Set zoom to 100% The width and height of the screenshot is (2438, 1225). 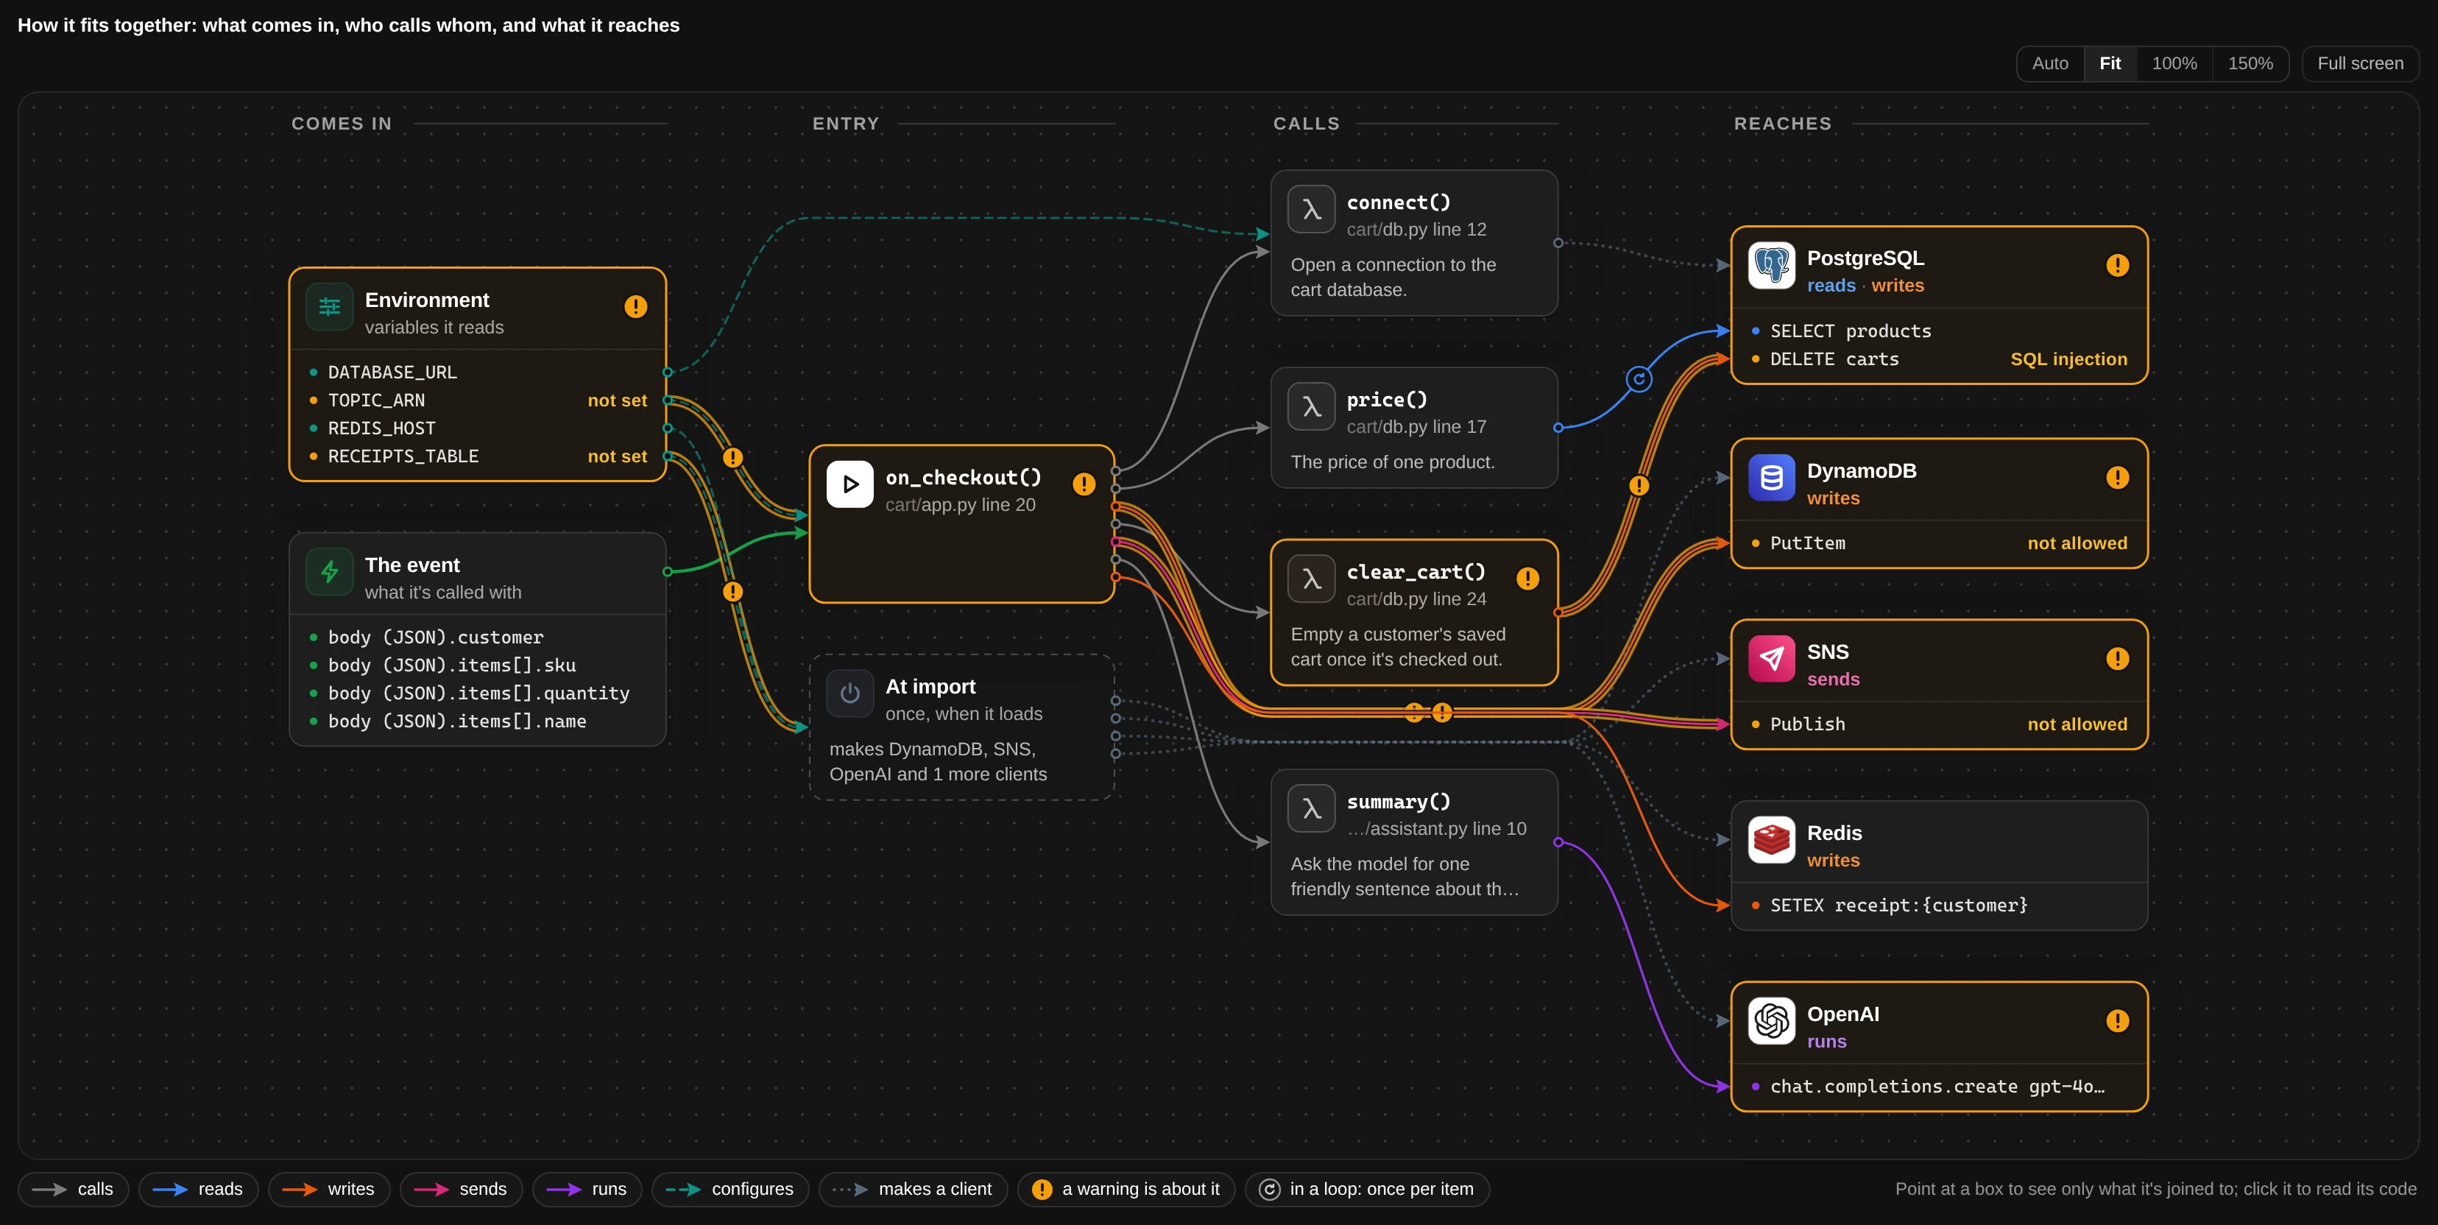2174,63
